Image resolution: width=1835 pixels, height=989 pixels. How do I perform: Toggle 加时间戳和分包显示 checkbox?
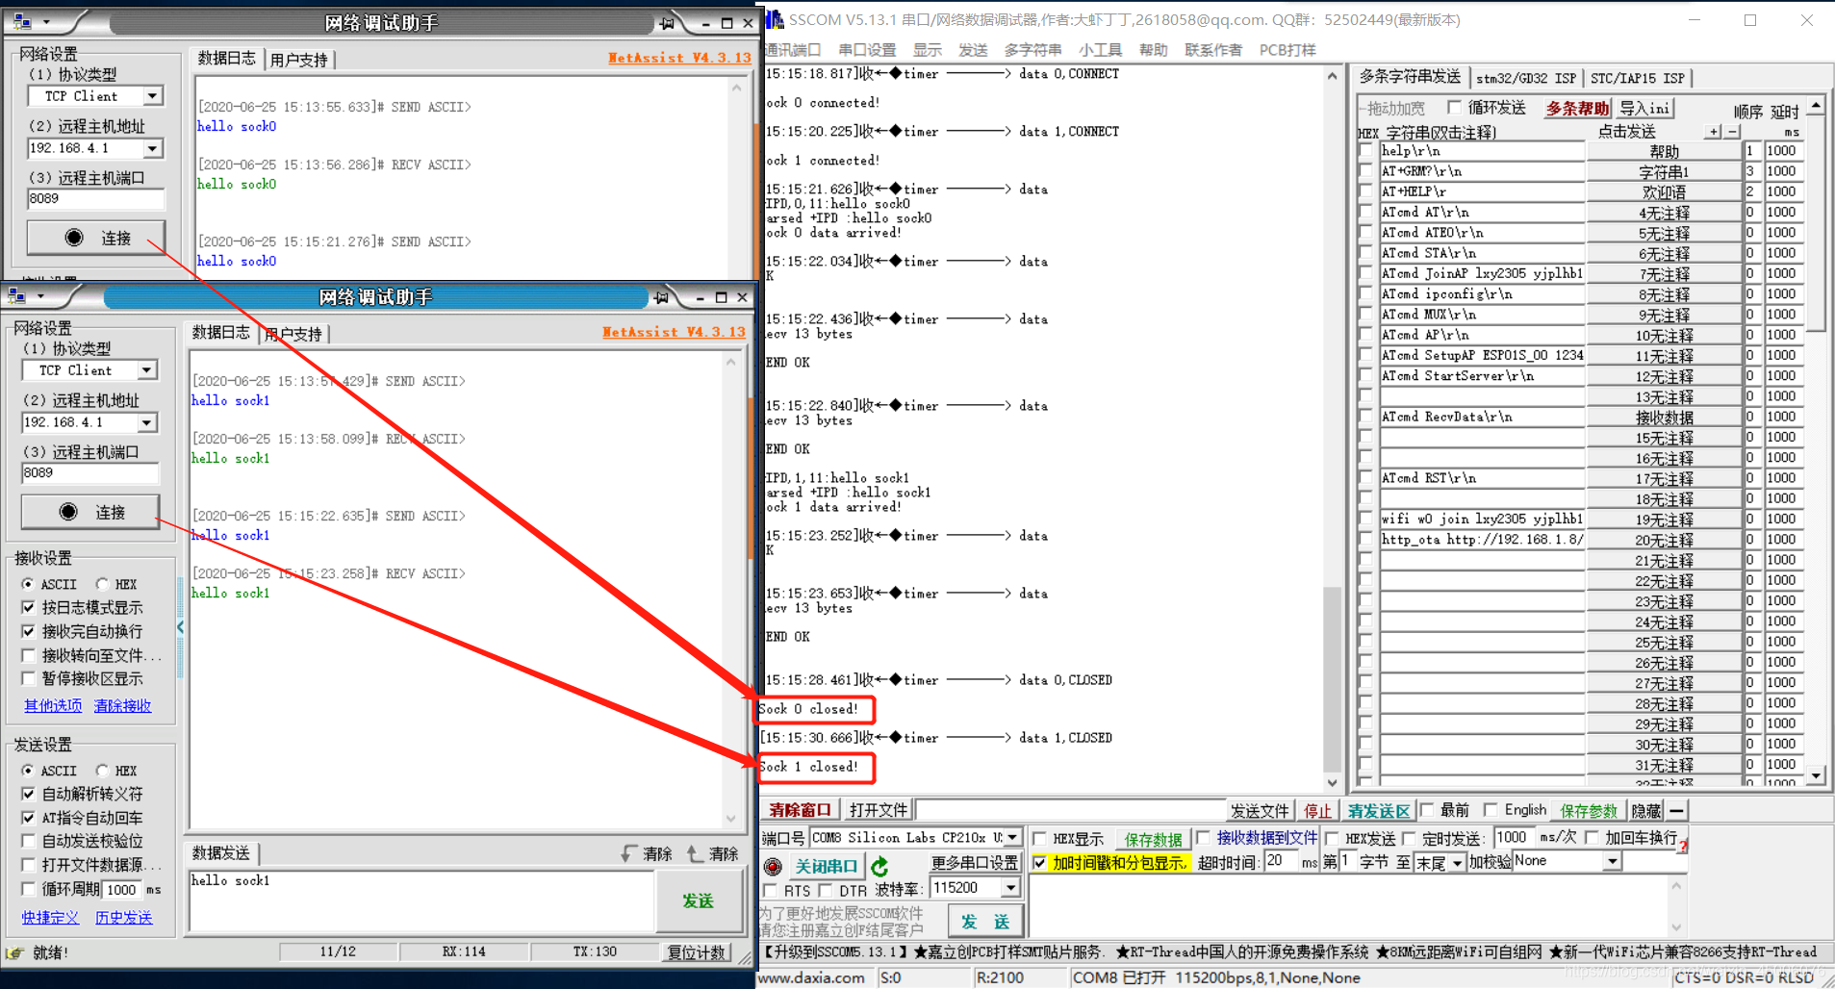[x=1039, y=863]
